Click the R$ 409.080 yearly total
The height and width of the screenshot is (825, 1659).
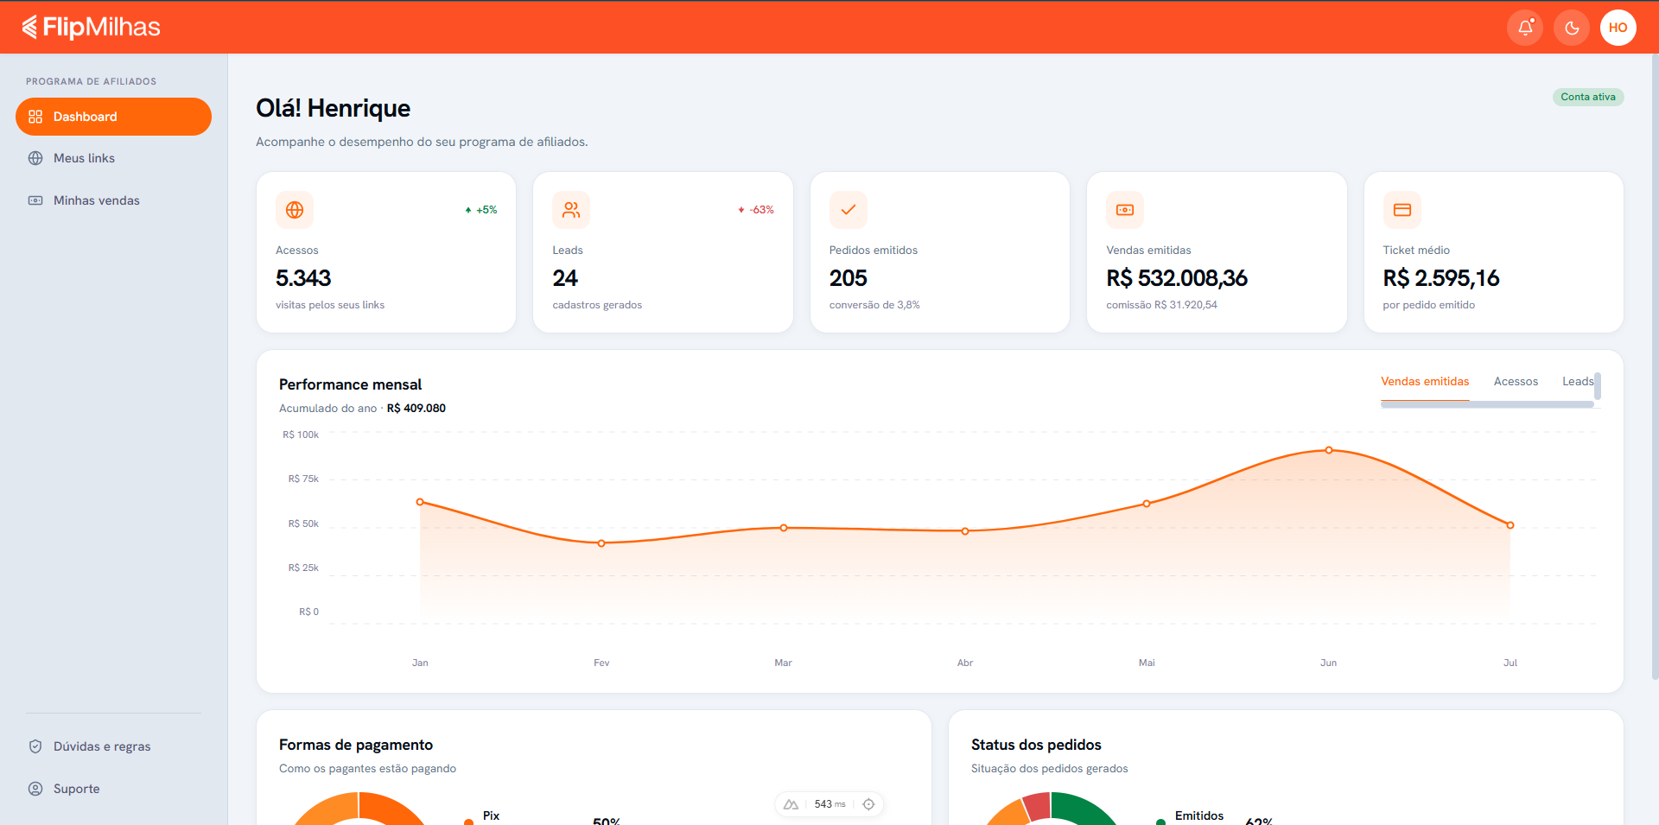pyautogui.click(x=416, y=409)
